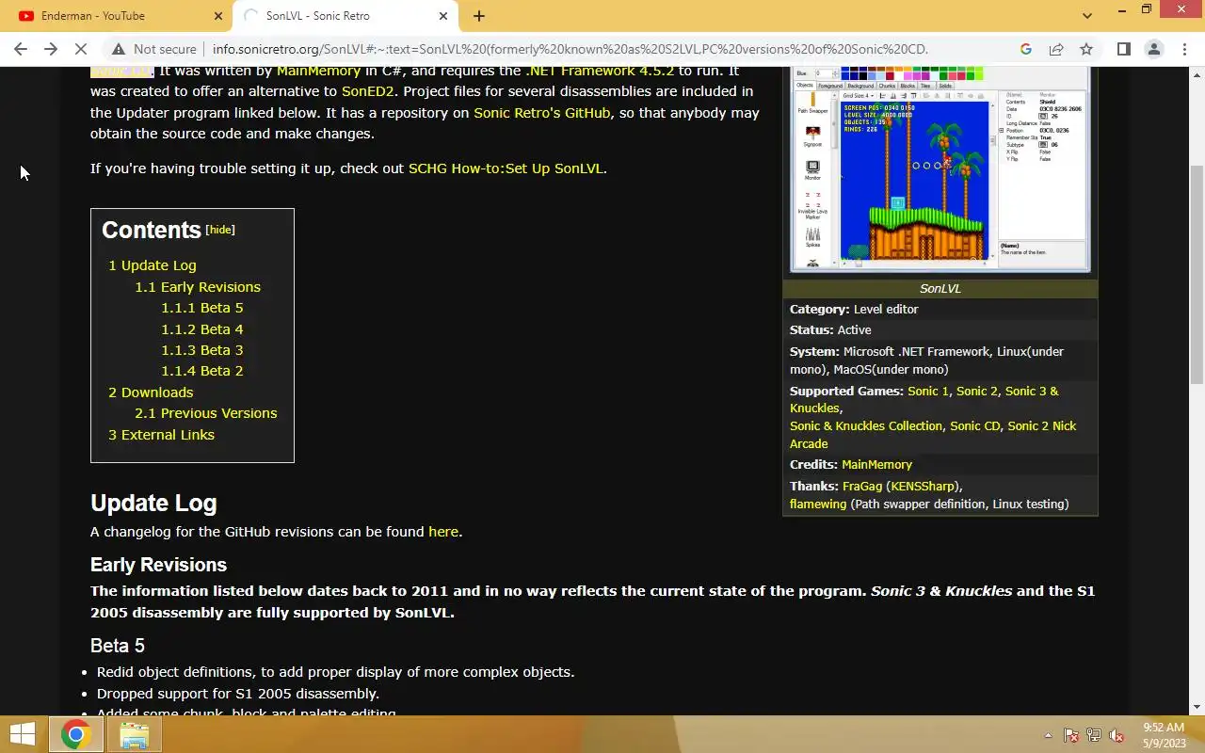Open the Not secure site info icon
The image size is (1205, 753).
118,49
